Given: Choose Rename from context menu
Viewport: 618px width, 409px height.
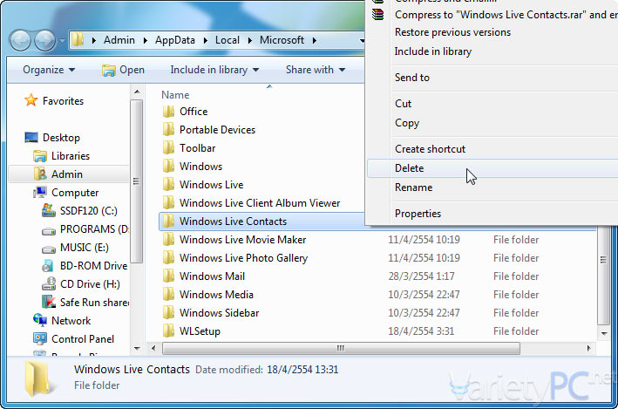Looking at the screenshot, I should pos(414,187).
